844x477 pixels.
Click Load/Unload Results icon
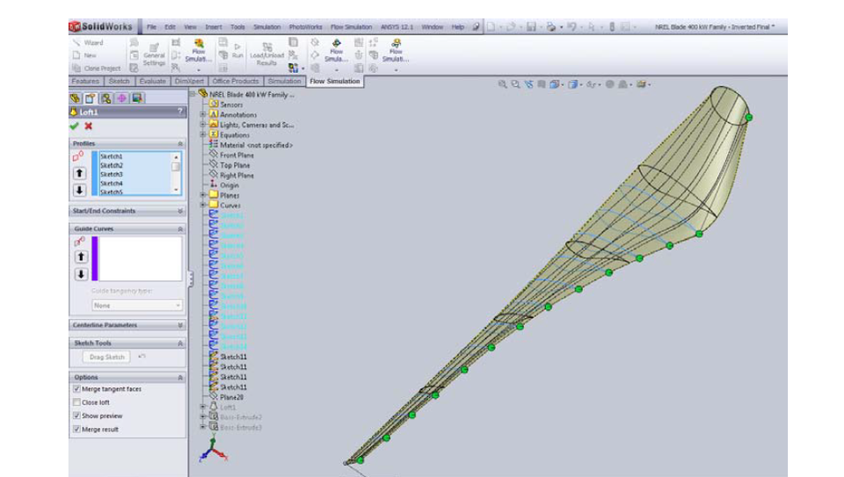(x=267, y=54)
